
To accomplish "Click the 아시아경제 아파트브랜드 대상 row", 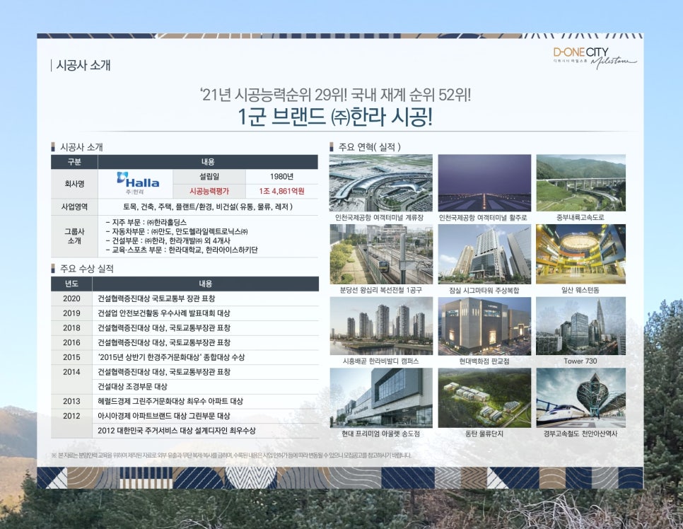I will [x=206, y=416].
